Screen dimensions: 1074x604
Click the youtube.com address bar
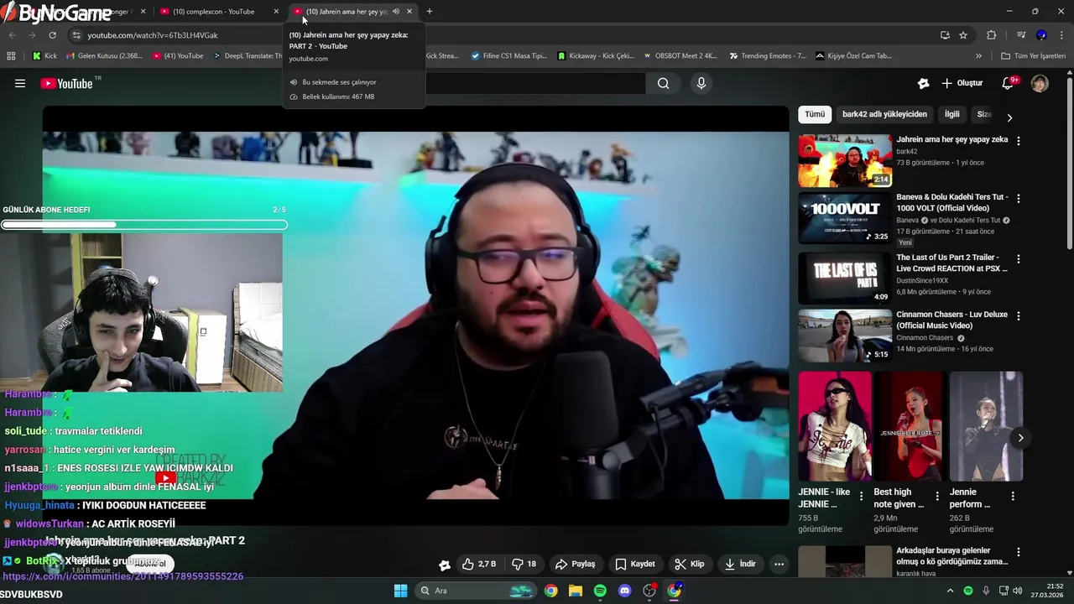point(503,35)
